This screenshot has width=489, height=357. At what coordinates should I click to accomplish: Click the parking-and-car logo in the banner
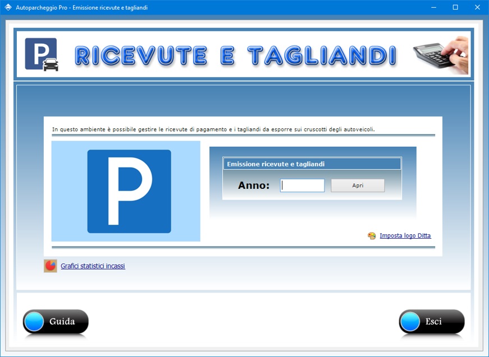coord(42,54)
